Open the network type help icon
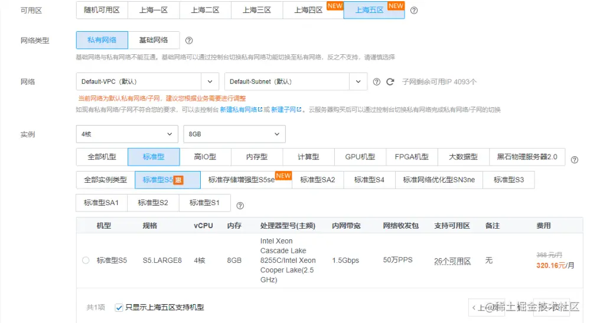Image resolution: width=590 pixels, height=323 pixels. tap(189, 40)
